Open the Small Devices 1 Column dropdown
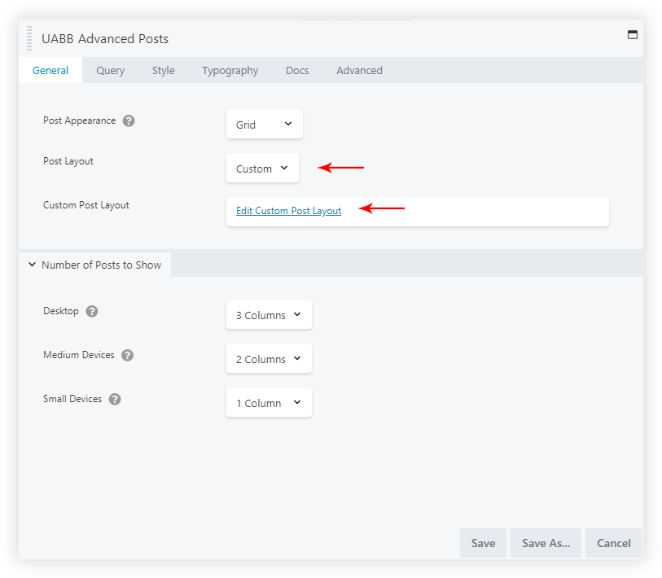The width and height of the screenshot is (662, 578). click(x=268, y=403)
